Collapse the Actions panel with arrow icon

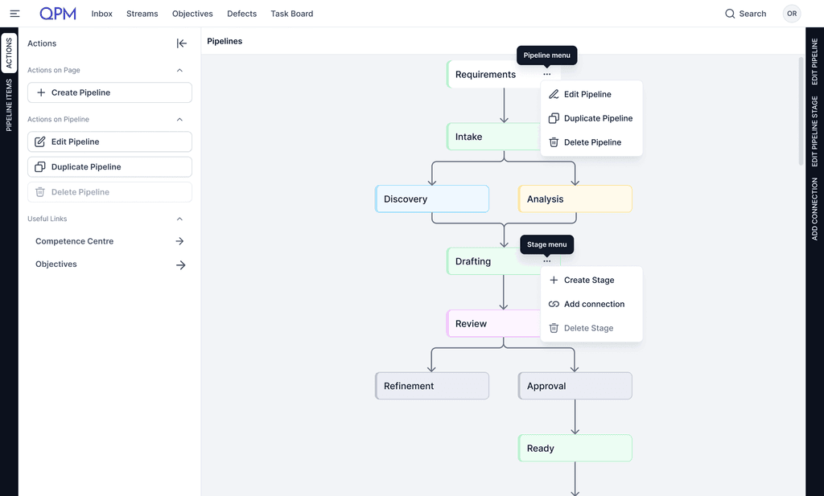click(182, 43)
